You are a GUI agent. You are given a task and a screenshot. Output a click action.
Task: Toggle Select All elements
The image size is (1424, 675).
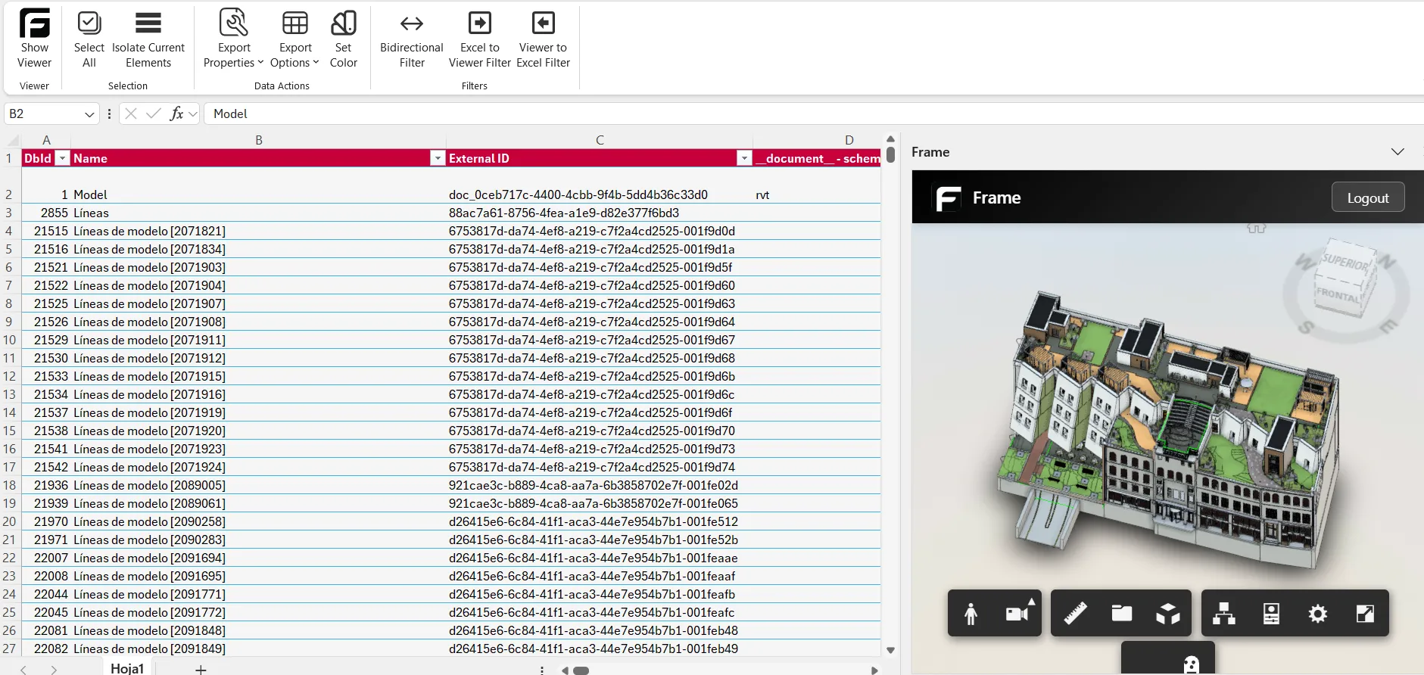click(89, 38)
